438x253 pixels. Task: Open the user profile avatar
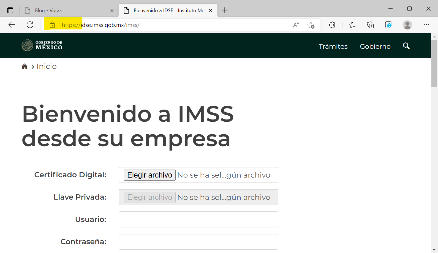click(407, 25)
